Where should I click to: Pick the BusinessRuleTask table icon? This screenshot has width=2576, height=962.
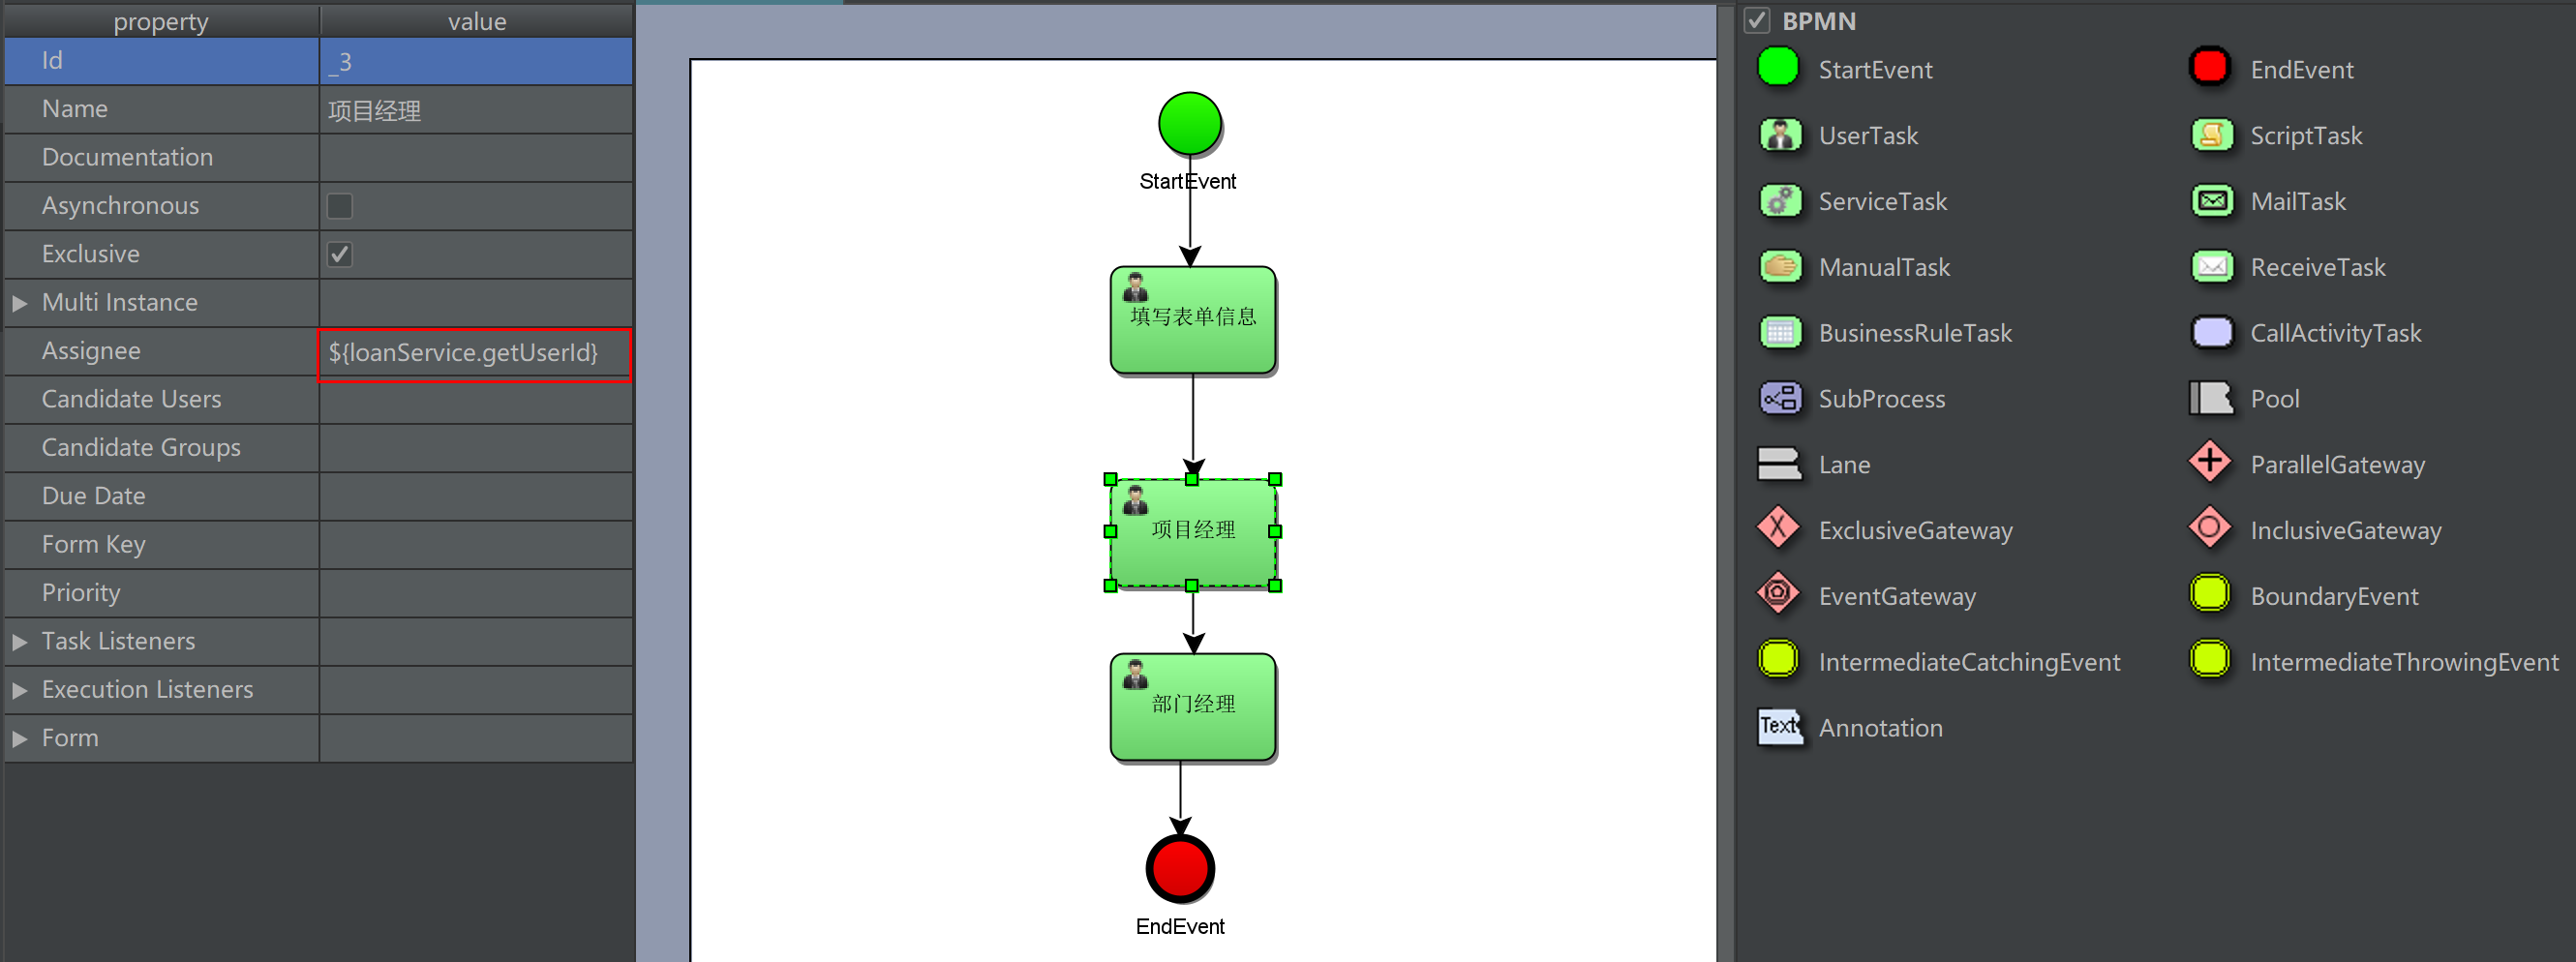tap(1780, 333)
